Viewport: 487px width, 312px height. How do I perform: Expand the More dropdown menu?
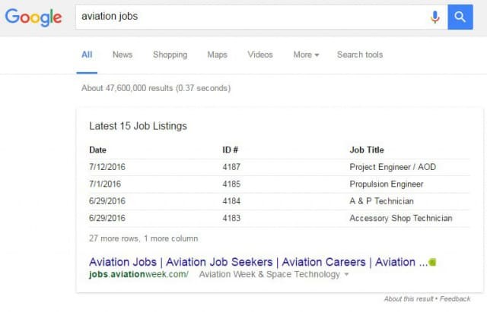[x=306, y=55]
